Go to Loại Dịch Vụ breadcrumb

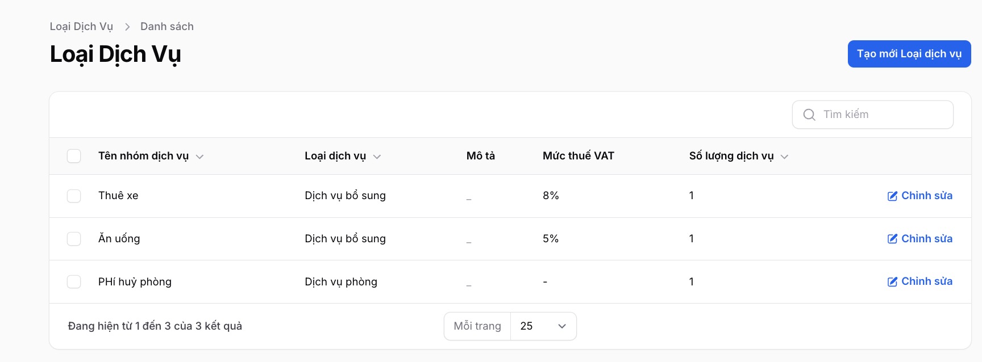(x=81, y=27)
